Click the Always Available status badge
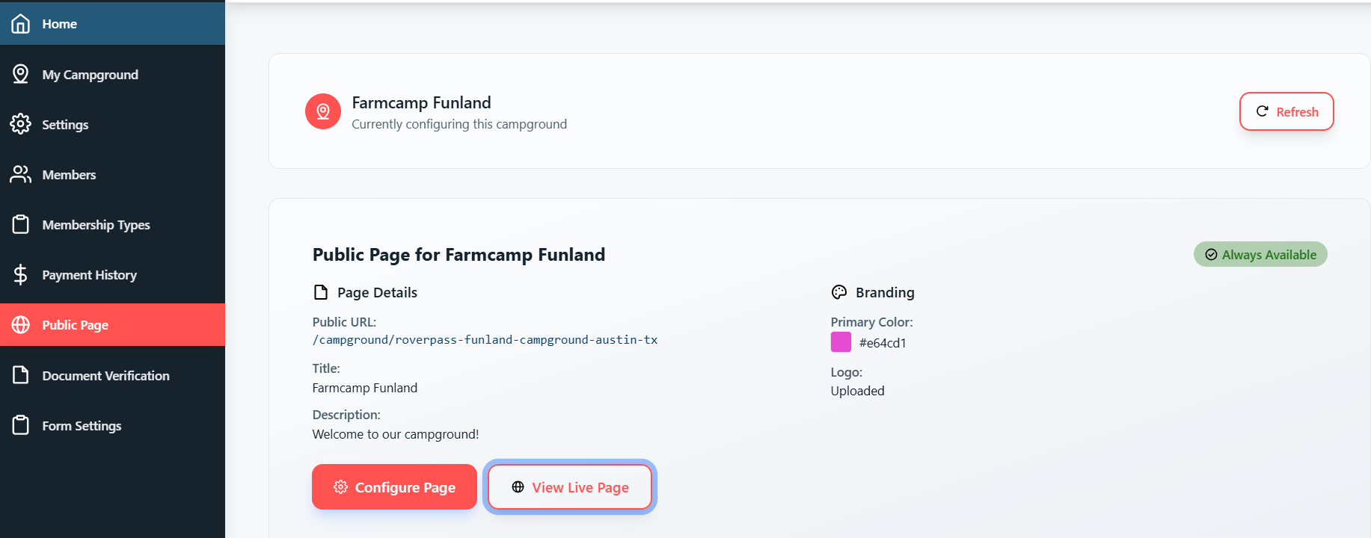The image size is (1371, 538). 1260,254
